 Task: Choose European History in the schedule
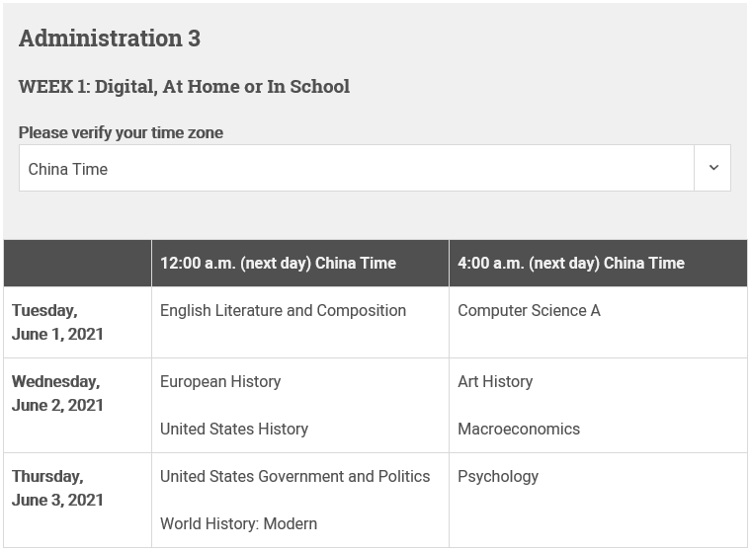click(x=220, y=381)
